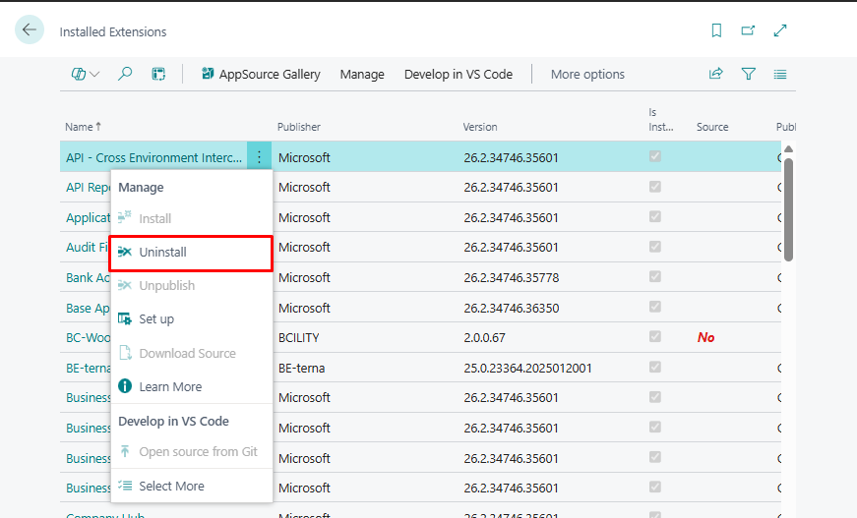Click the three-dots row menu button

point(259,157)
